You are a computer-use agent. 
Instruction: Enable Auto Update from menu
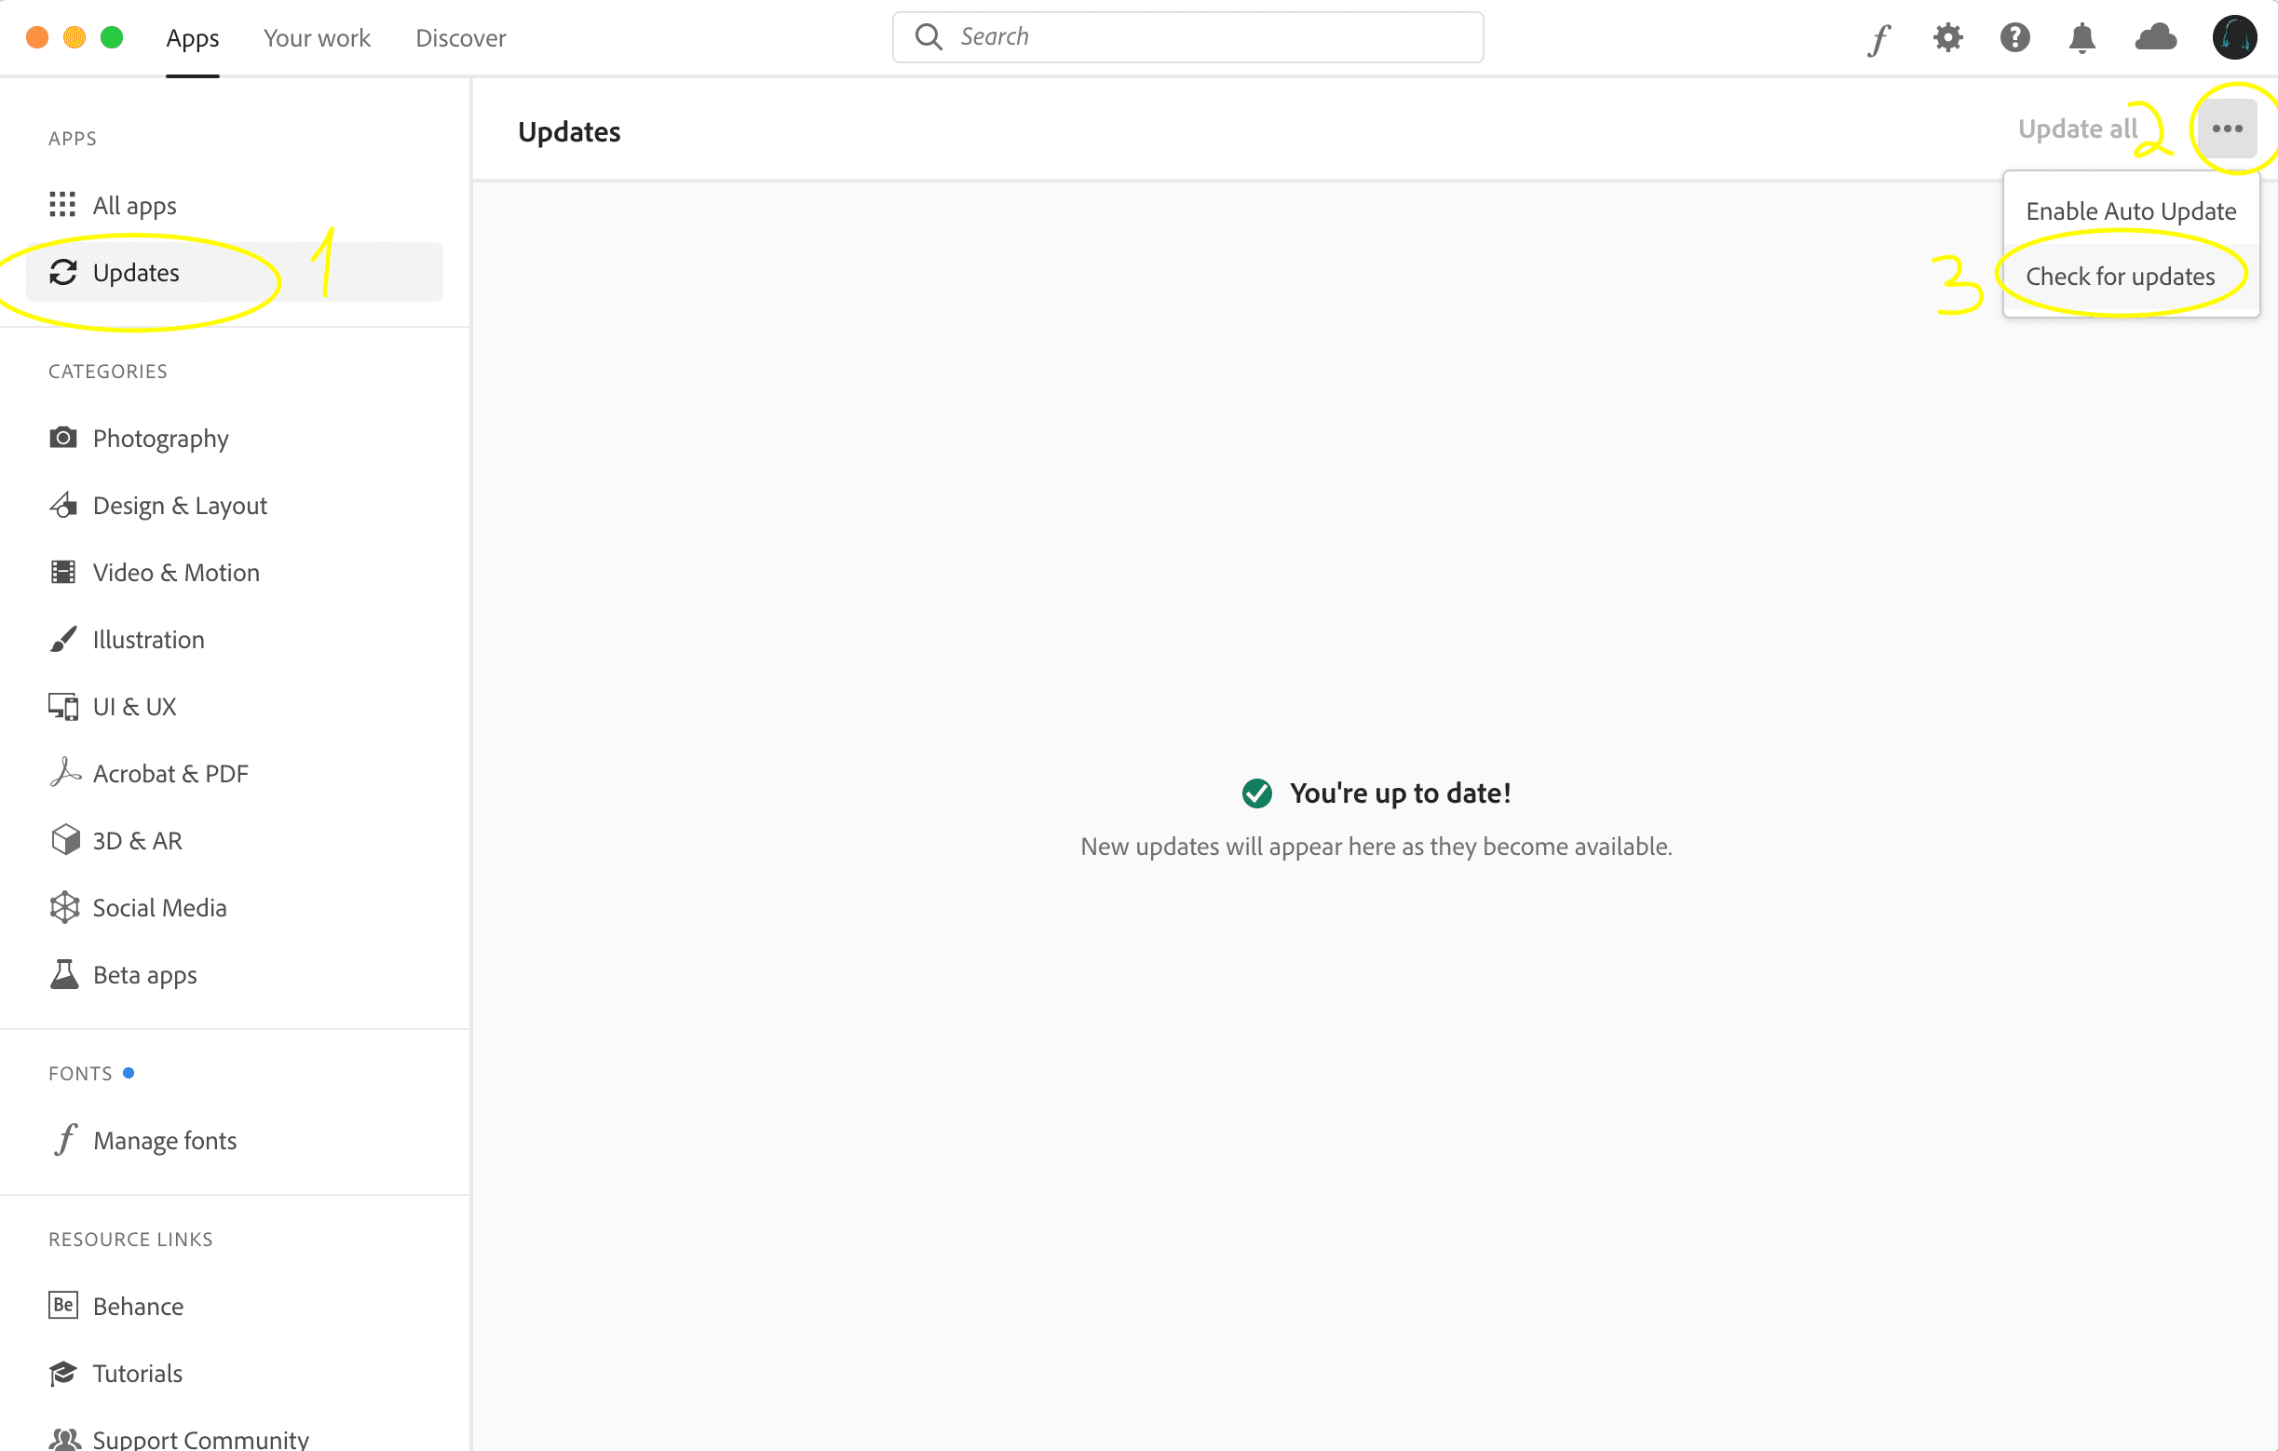point(2131,210)
